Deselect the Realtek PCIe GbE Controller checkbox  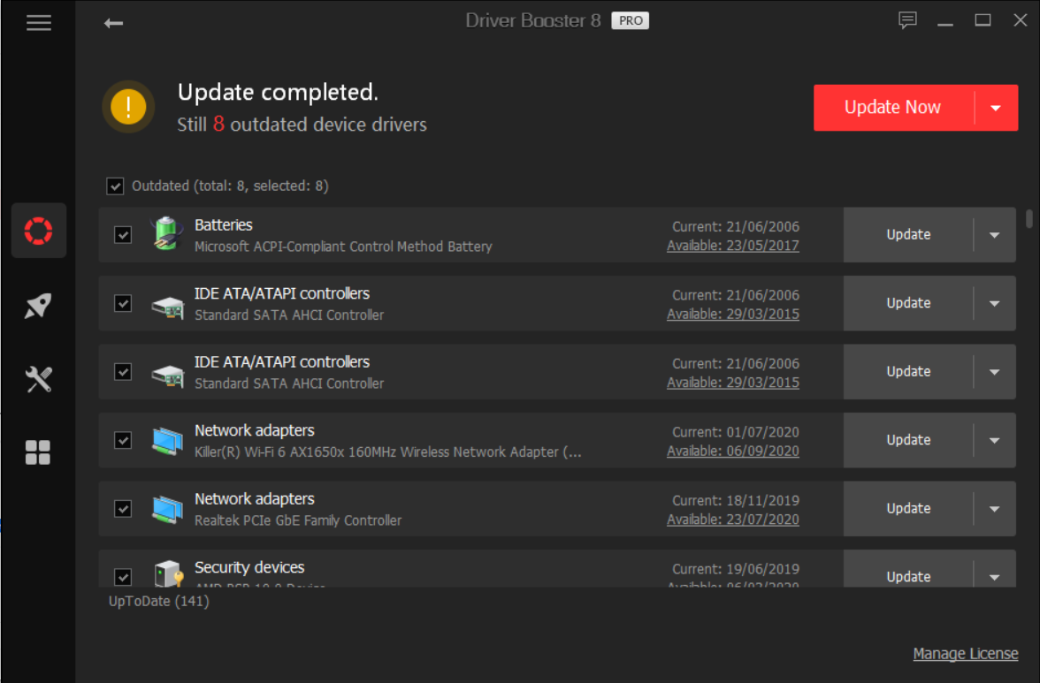coord(123,509)
